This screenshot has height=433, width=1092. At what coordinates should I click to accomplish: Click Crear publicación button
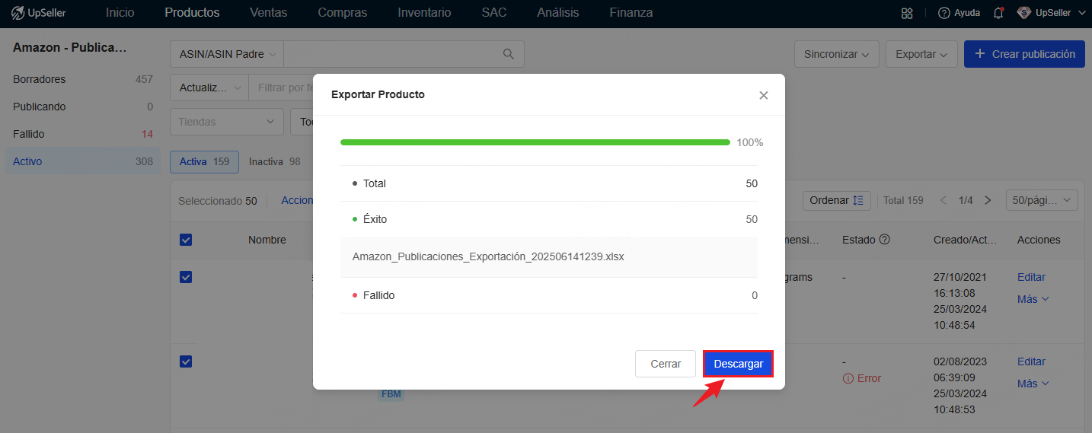(x=1024, y=54)
